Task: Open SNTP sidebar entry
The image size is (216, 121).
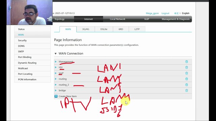Action: pyautogui.click(x=32, y=51)
